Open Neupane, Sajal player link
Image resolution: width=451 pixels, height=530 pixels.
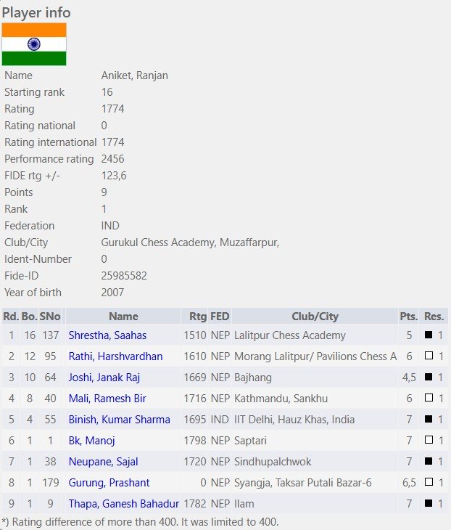pyautogui.click(x=103, y=461)
